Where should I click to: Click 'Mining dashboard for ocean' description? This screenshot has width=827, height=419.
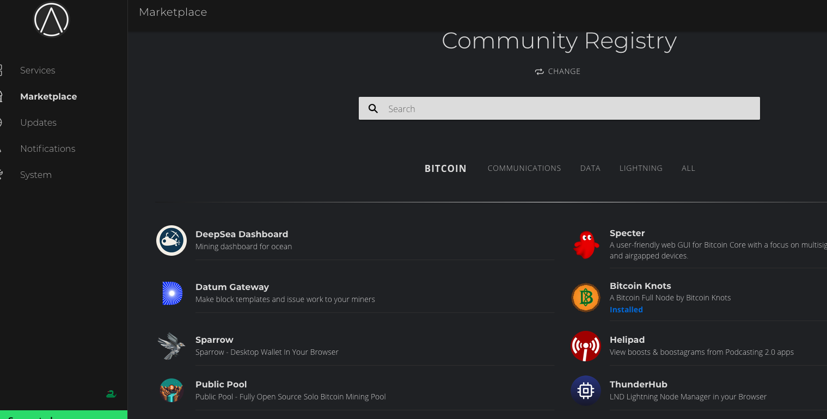(244, 247)
